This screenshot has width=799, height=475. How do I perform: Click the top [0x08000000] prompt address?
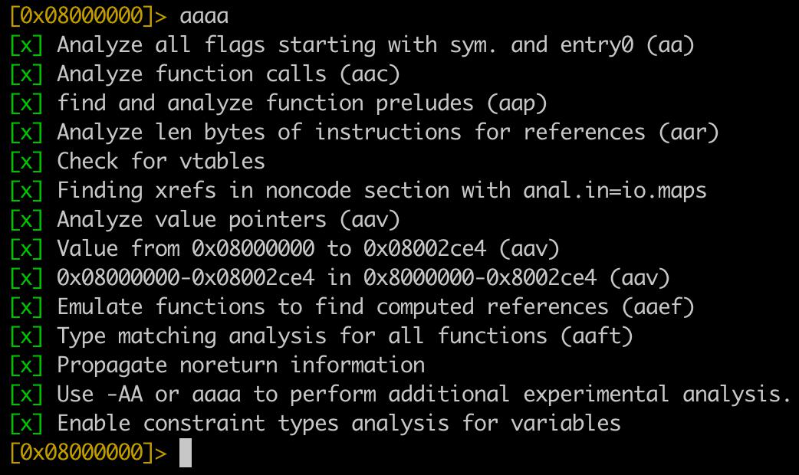(x=81, y=16)
